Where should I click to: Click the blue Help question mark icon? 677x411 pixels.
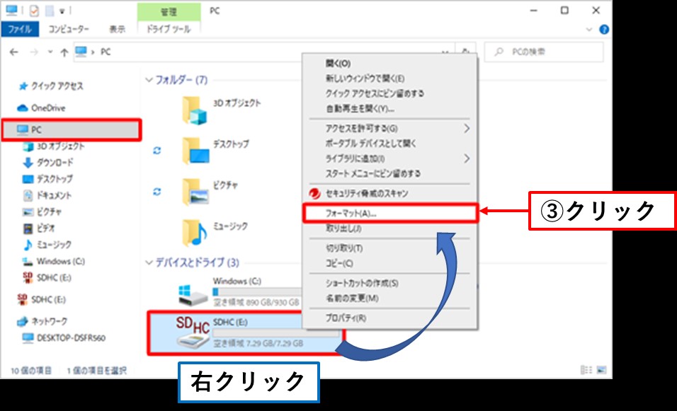[604, 29]
